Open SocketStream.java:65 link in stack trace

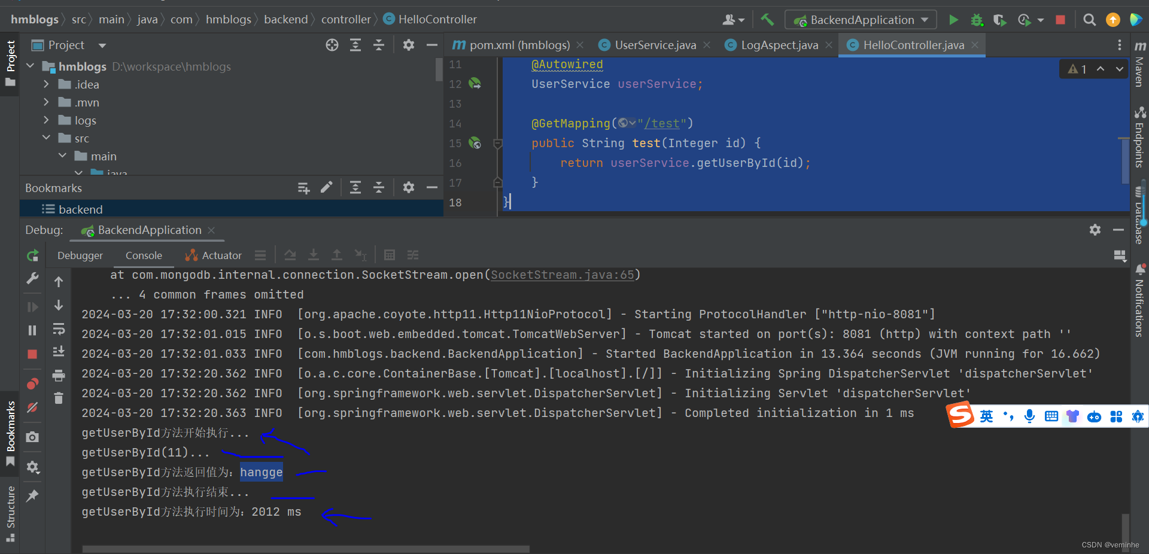pyautogui.click(x=561, y=275)
